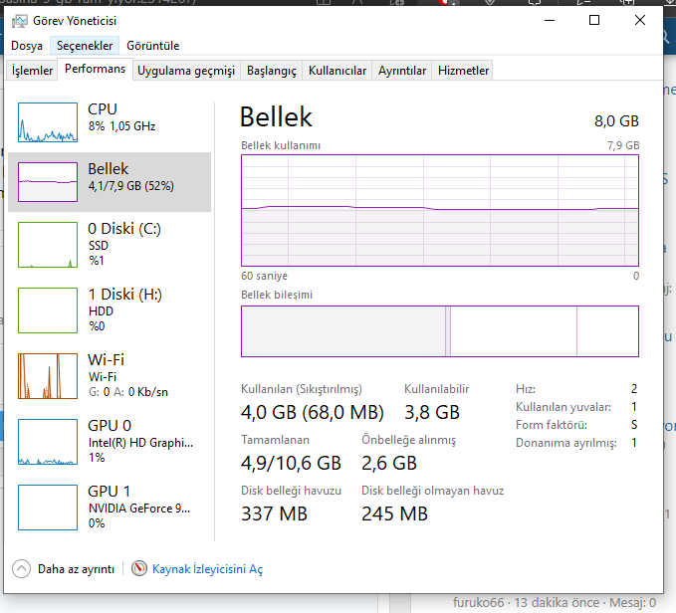
Task: Open the Görüntüle menu
Action: 152,46
